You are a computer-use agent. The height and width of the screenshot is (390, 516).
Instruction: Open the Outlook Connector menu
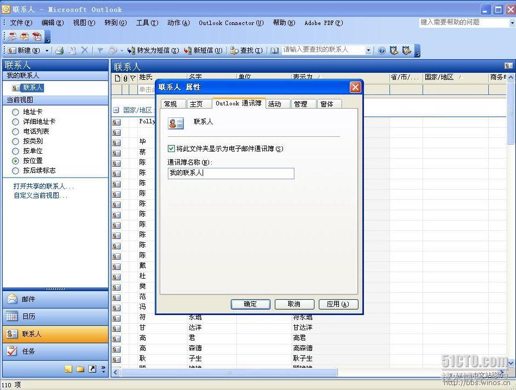[231, 23]
